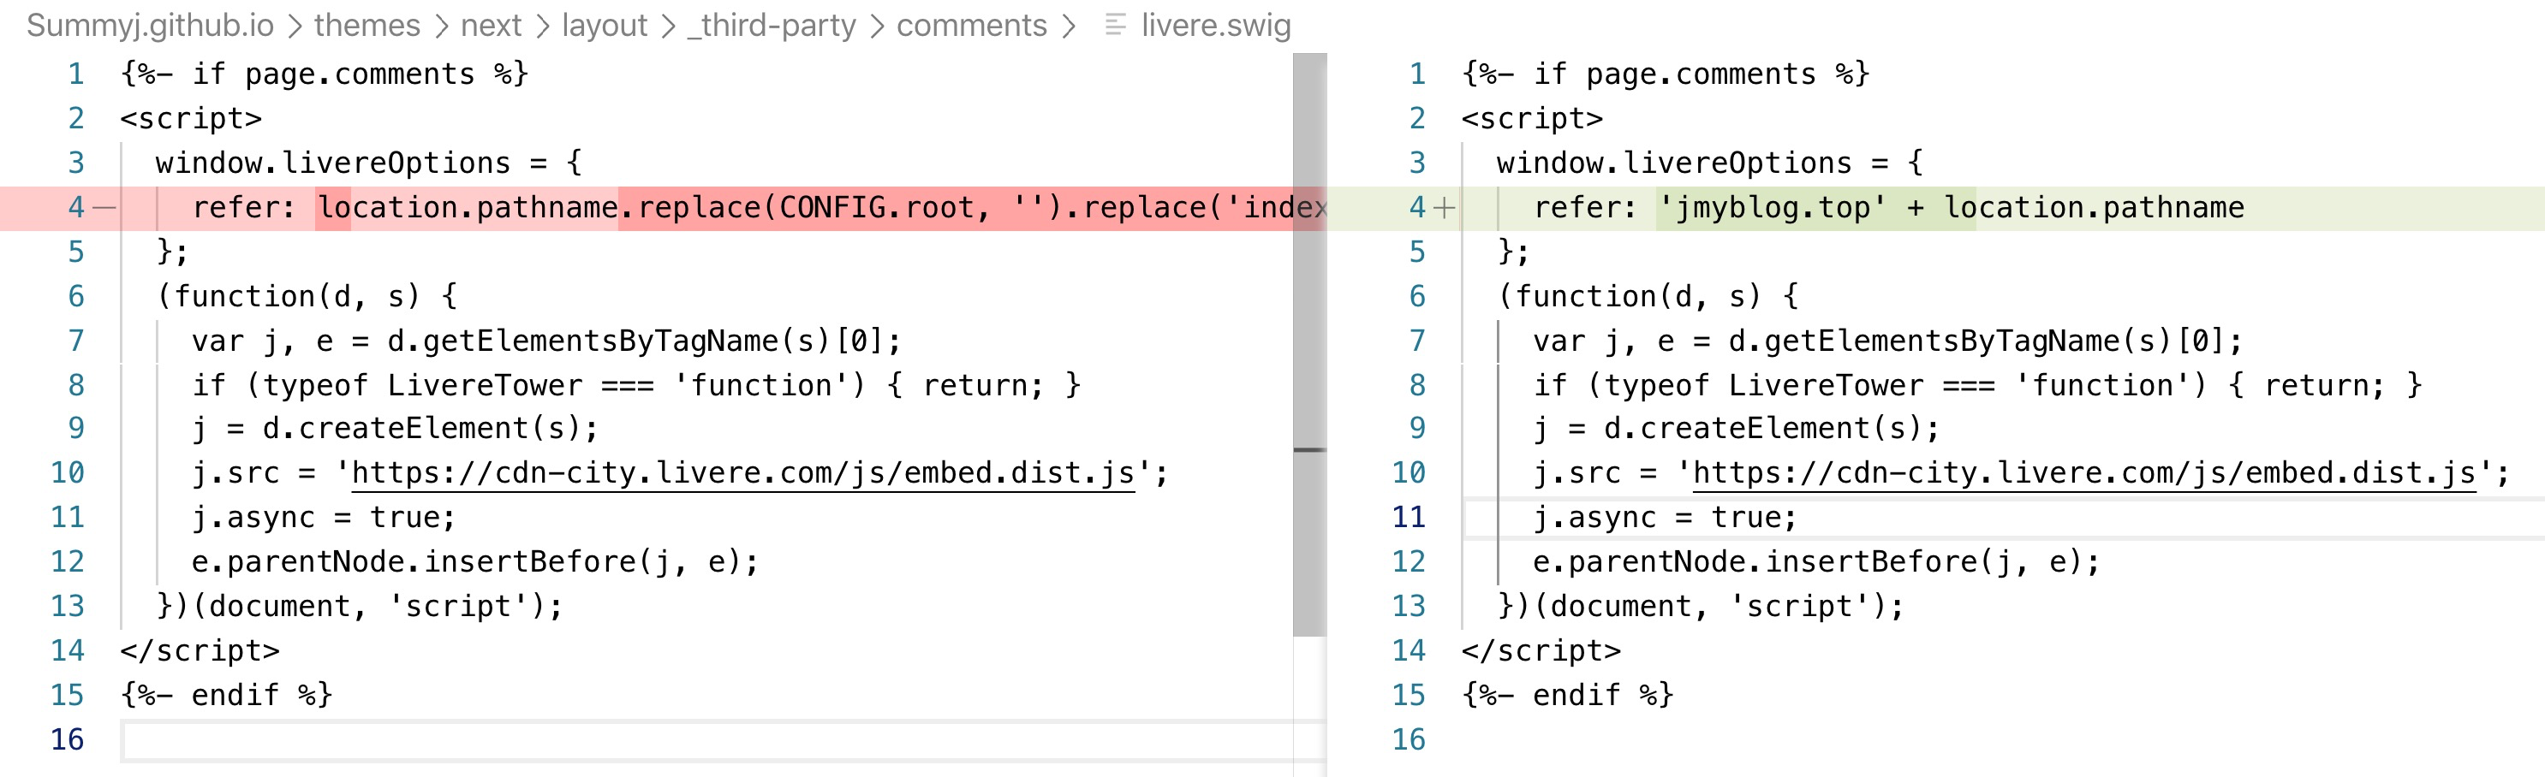Open the comments breadcrumb folder

[972, 25]
